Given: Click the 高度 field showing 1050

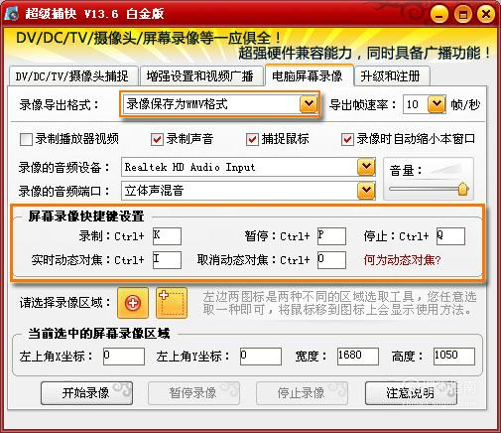Looking at the screenshot, I should click(454, 357).
